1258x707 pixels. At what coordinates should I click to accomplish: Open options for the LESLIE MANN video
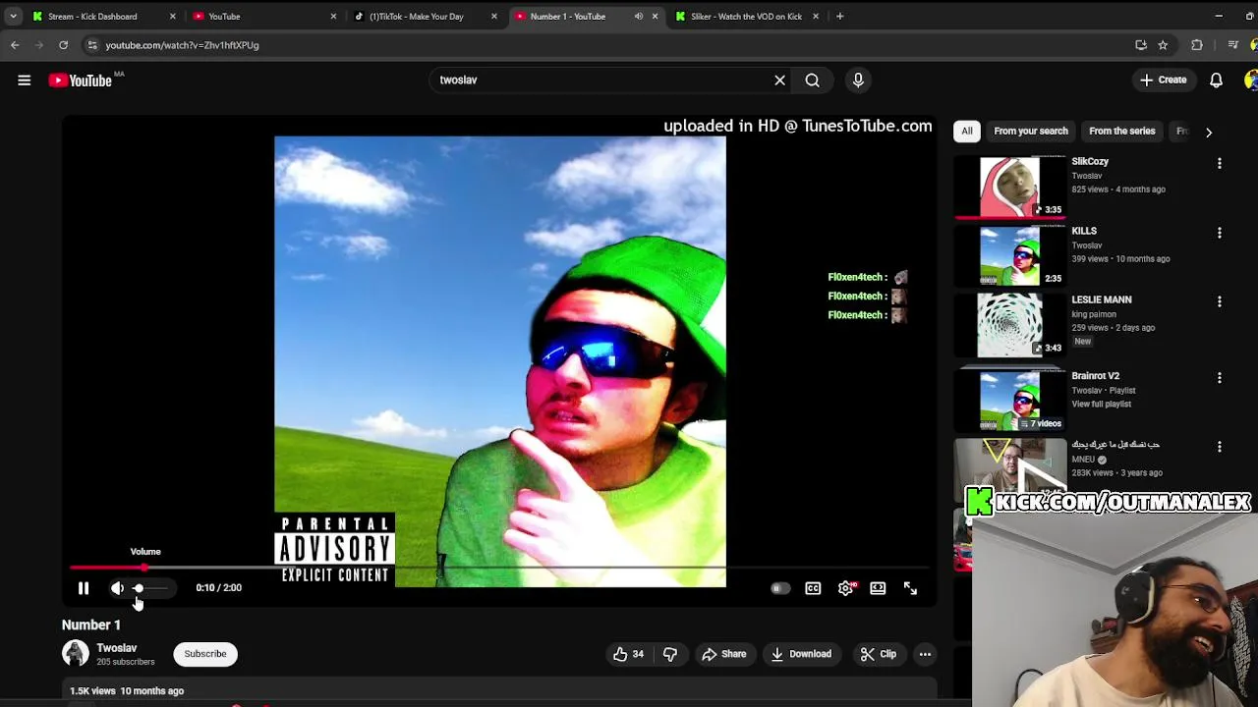click(x=1220, y=302)
